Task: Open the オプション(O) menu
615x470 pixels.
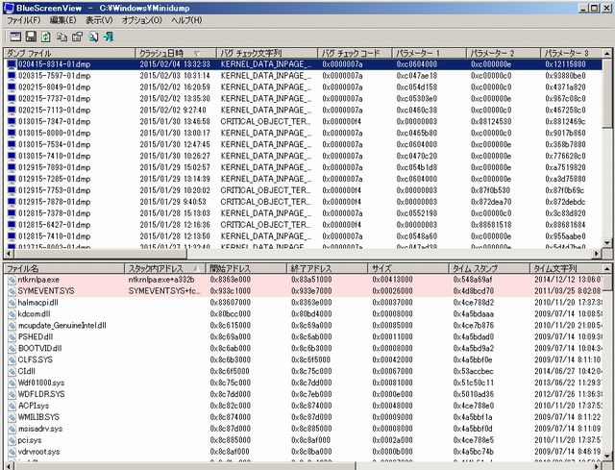Action: [x=141, y=20]
